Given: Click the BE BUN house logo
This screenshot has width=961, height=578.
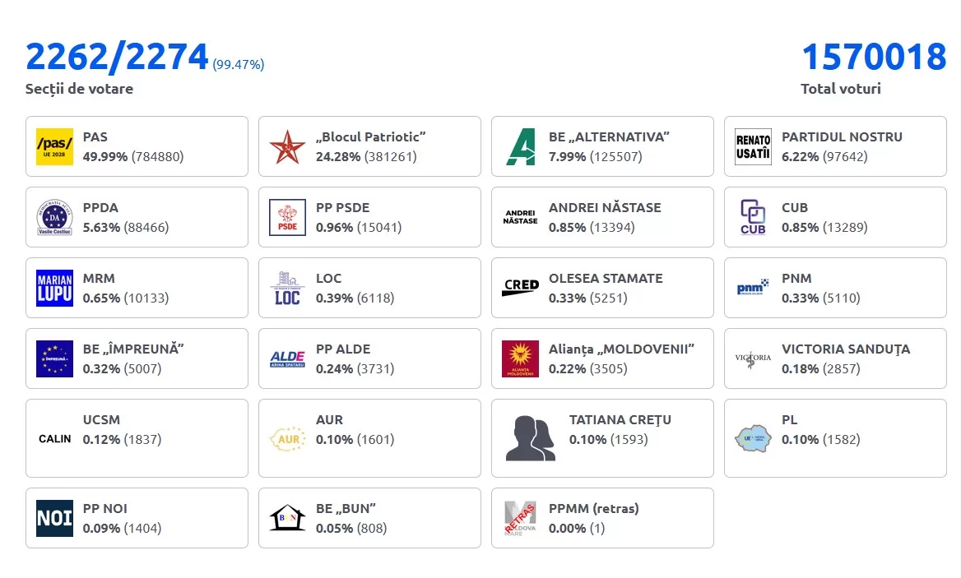Looking at the screenshot, I should point(287,518).
